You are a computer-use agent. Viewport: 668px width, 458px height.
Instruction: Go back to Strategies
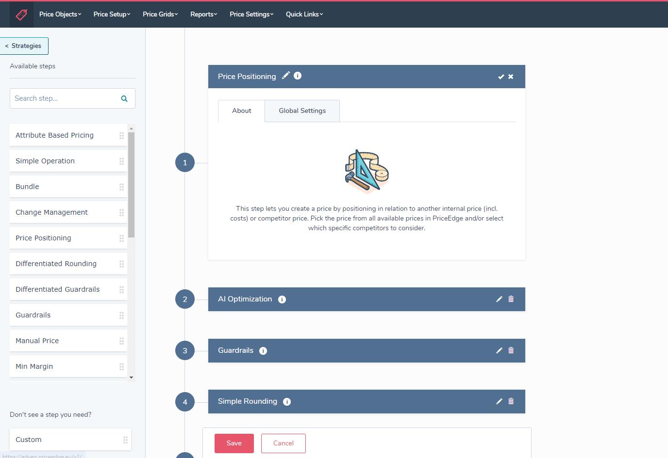click(x=24, y=46)
